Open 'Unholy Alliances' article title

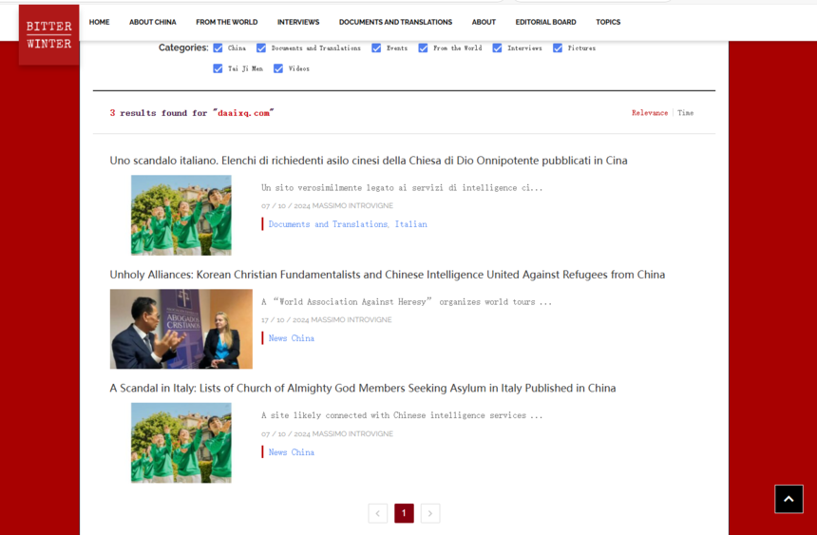pos(388,275)
